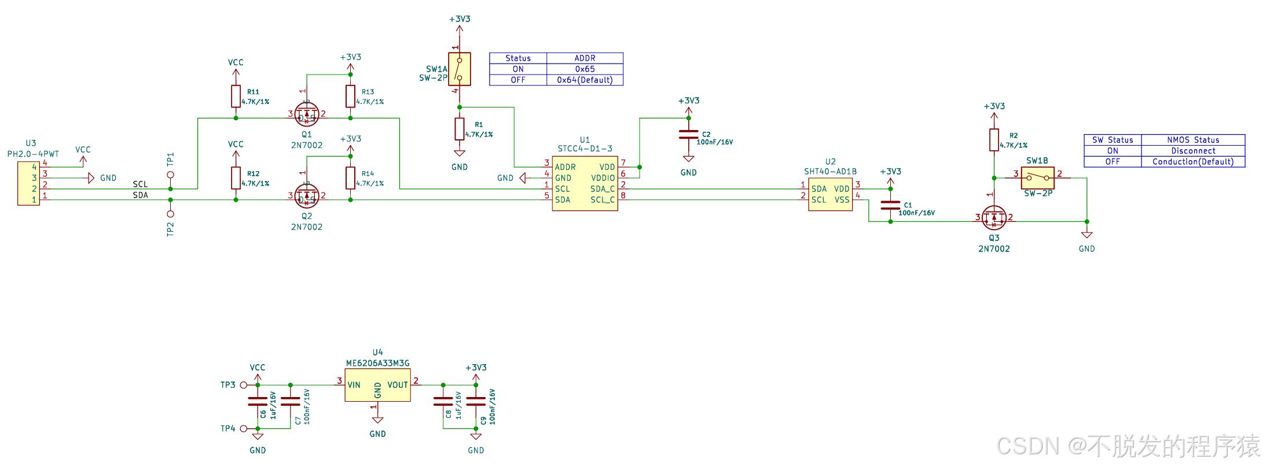Click the "PH2.0-4PWT" connector label
The width and height of the screenshot is (1263, 467).
pos(33,154)
